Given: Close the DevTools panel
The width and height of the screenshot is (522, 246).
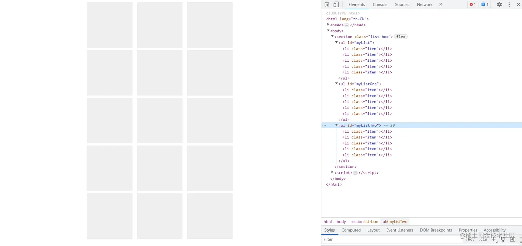Looking at the screenshot, I should coord(518,4).
